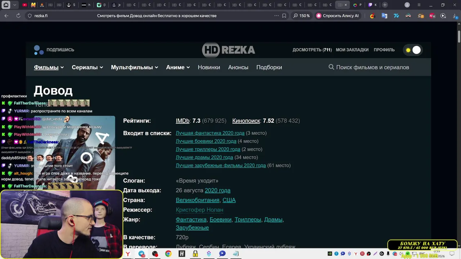Screen dimensions: 461x259
Task: Click the search magnifier icon
Action: tap(331, 67)
